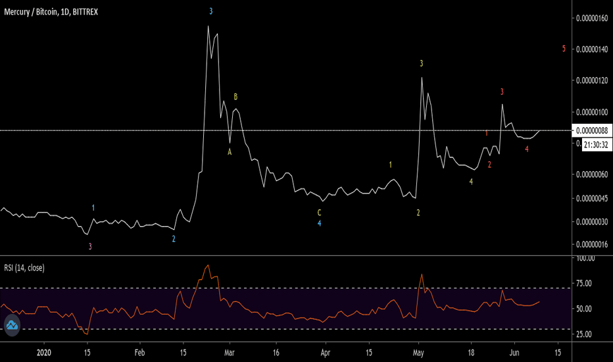The width and height of the screenshot is (613, 362).
Task: Select the yellow wave 3 label at May peak
Action: pos(422,63)
